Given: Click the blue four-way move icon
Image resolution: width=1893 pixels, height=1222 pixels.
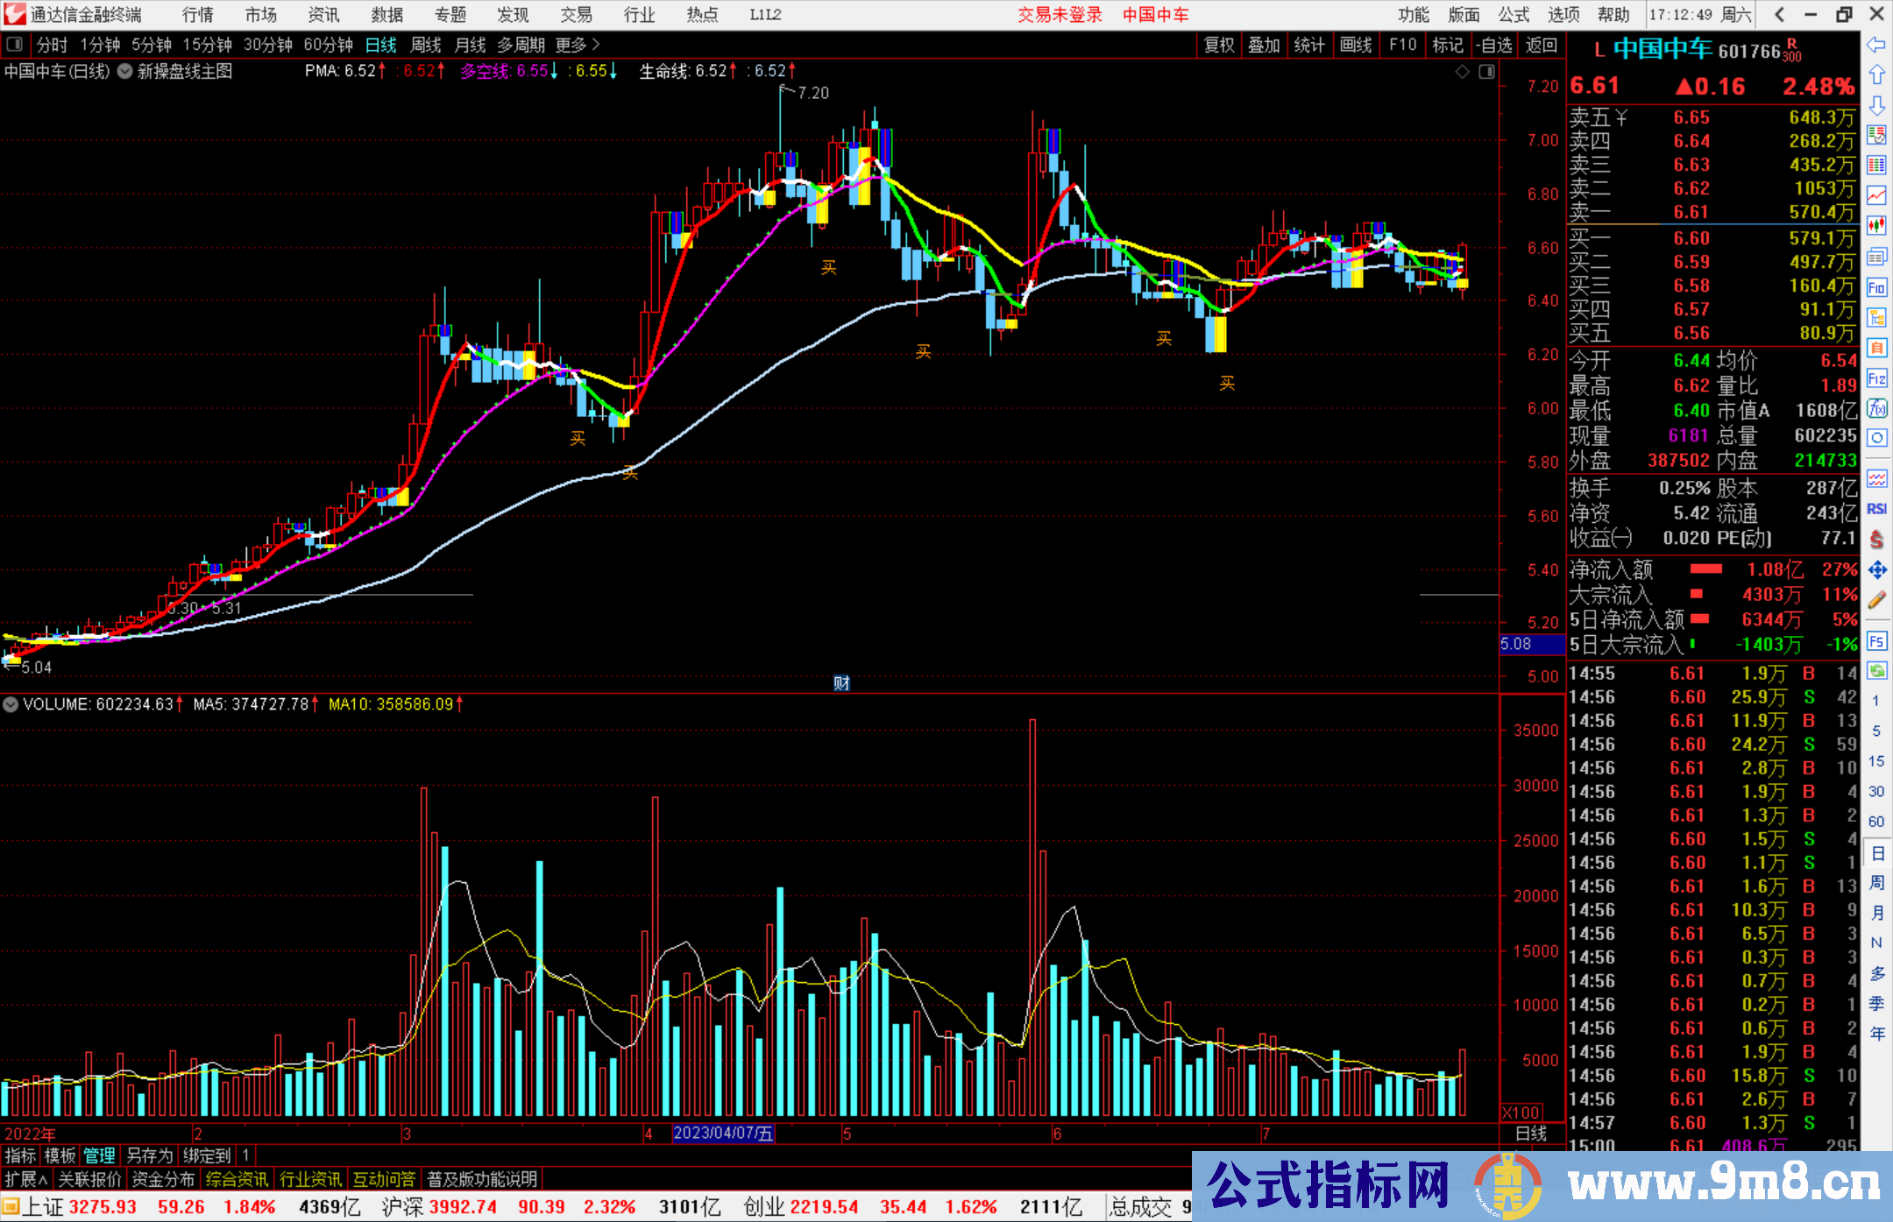Looking at the screenshot, I should [x=1876, y=570].
